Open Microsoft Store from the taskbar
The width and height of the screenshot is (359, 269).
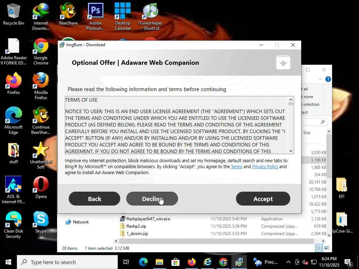click(x=175, y=262)
